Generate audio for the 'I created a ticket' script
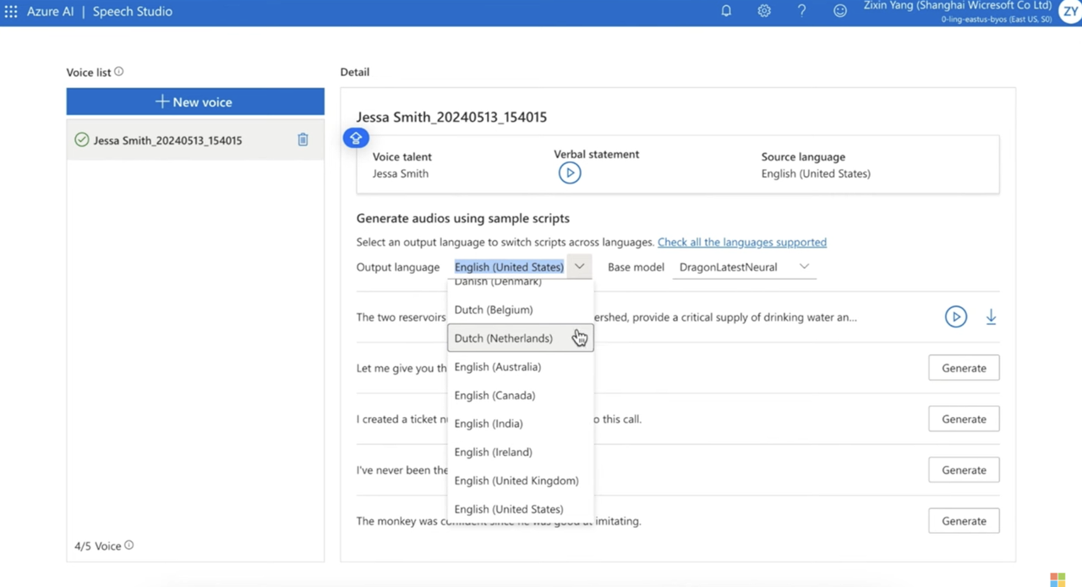 click(x=964, y=419)
